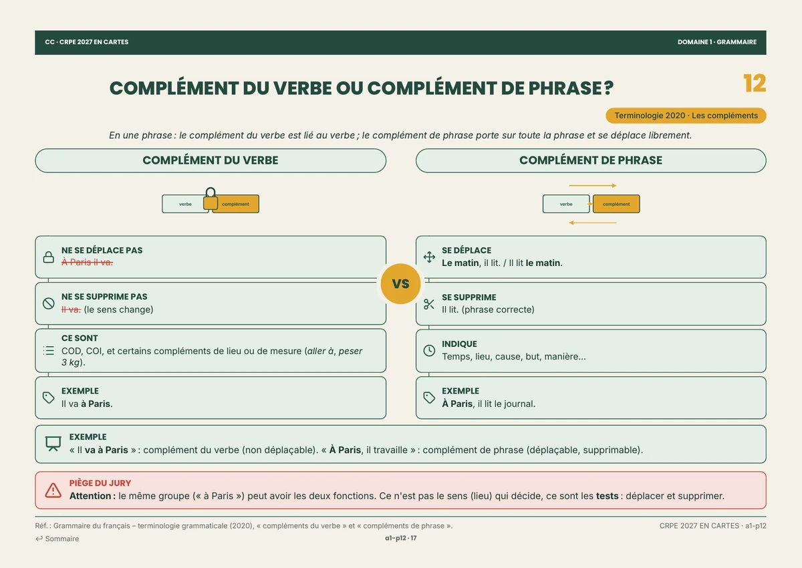802x568 pixels.
Task: Click the lock icon beside NE SE DÉPLACE PAS
Action: tap(48, 257)
